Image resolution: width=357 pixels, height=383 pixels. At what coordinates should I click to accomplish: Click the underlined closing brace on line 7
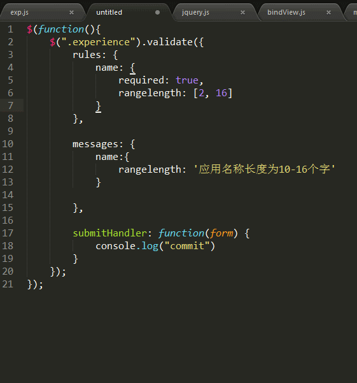98,106
